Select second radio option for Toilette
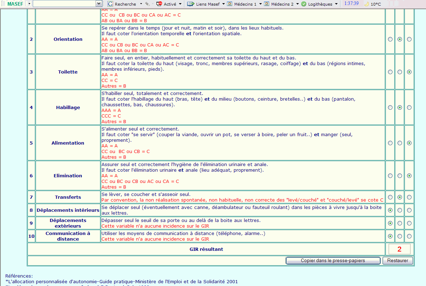The image size is (426, 286). click(400, 72)
